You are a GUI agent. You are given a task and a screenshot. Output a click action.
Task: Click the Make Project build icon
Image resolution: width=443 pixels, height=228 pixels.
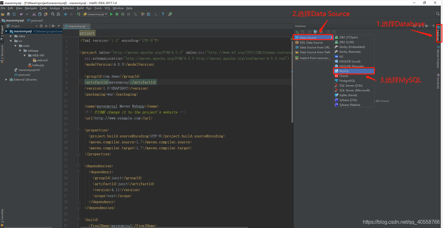click(x=79, y=14)
